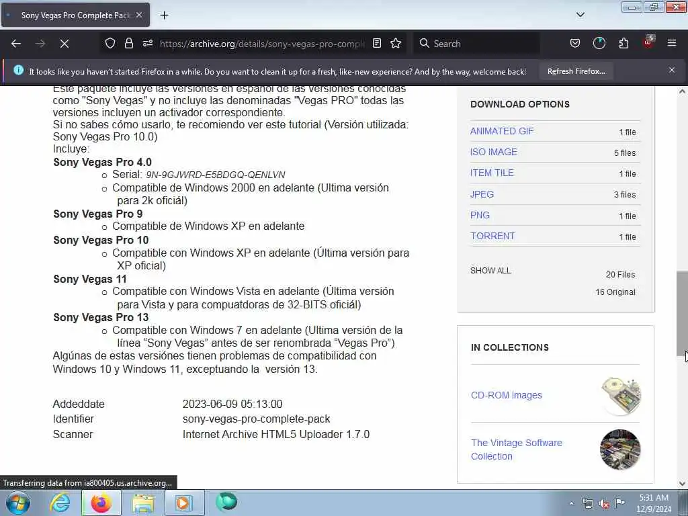Open Windows Explorer from the taskbar
The height and width of the screenshot is (516, 688).
point(143,503)
